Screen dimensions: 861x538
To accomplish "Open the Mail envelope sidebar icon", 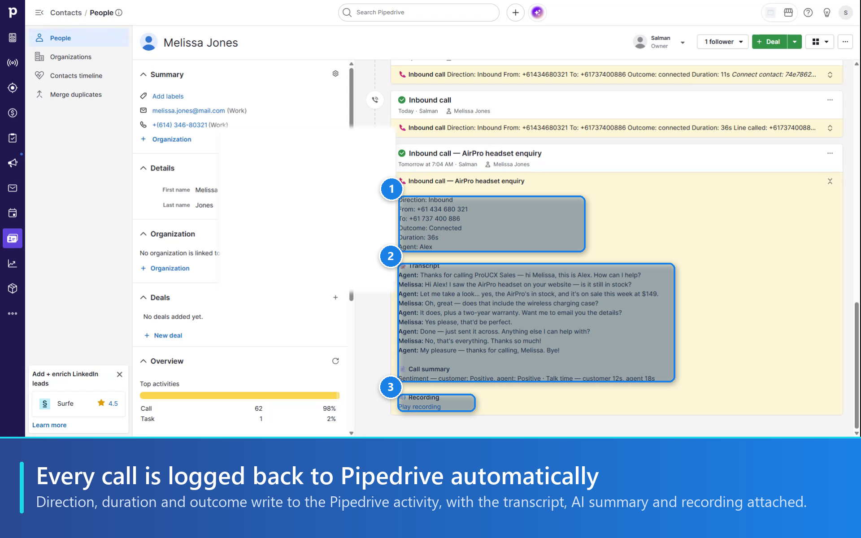I will [13, 188].
